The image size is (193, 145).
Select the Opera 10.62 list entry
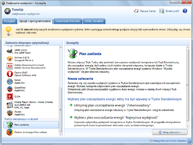(x=31, y=74)
